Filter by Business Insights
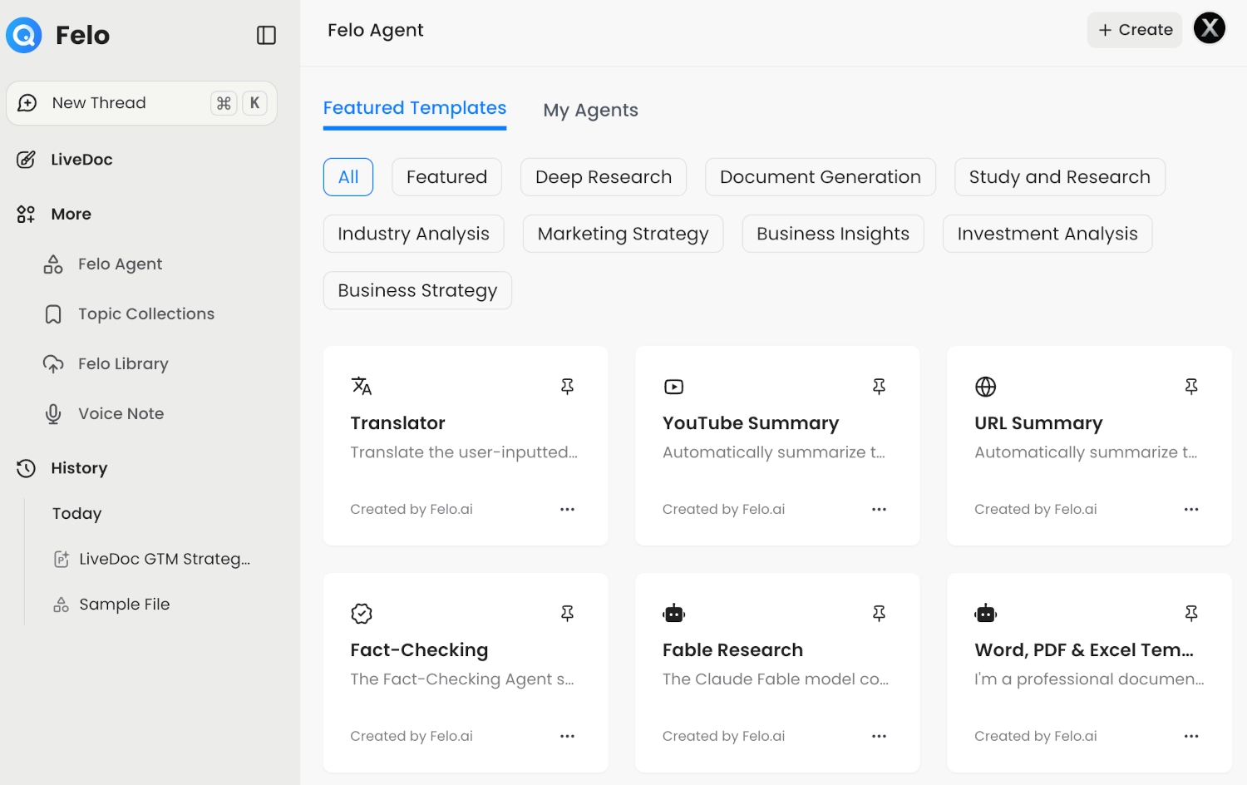The width and height of the screenshot is (1247, 785). point(833,234)
